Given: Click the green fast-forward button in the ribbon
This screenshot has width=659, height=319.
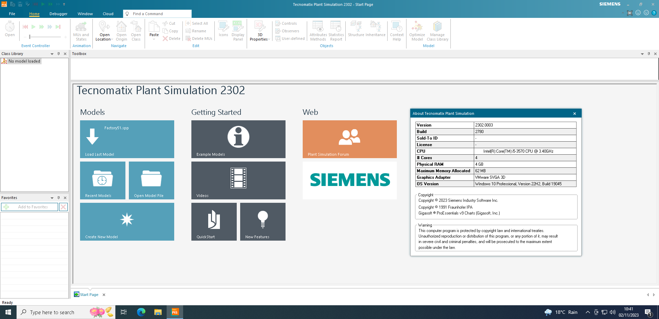Looking at the screenshot, I should pos(42,27).
